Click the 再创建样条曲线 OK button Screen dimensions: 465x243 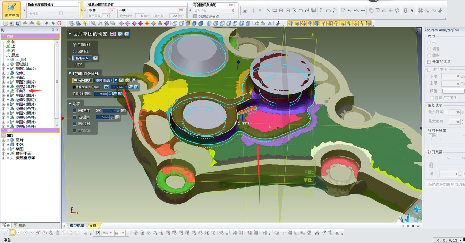pyautogui.click(x=231, y=5)
